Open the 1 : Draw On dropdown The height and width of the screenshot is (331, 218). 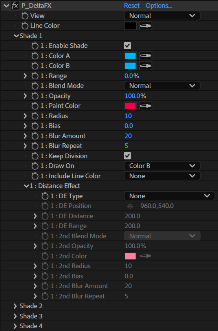tap(162, 166)
